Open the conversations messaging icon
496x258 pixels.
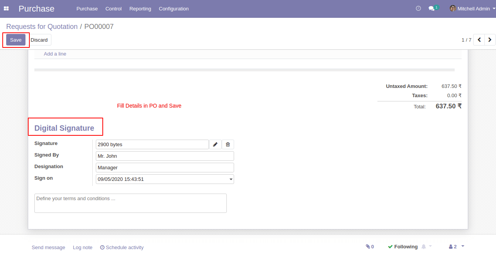pos(431,8)
